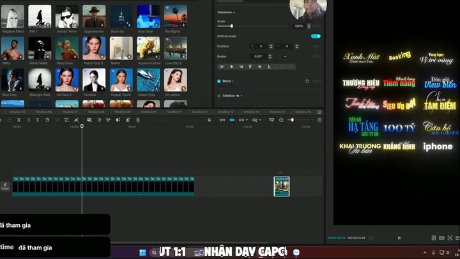Click microphone icon in system tray

click(433, 252)
